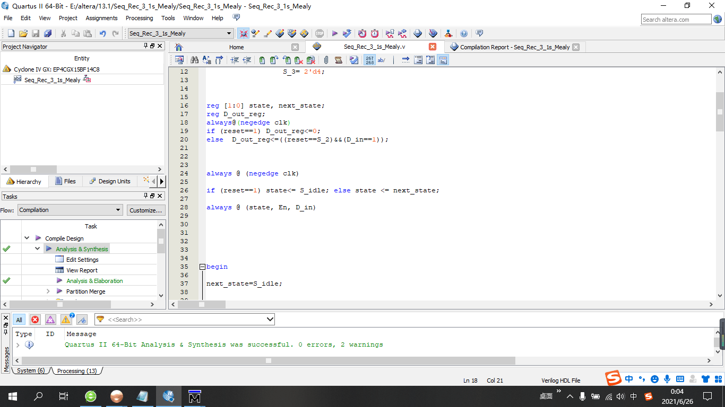Toggle the purple critical warning filter
This screenshot has width=725, height=407.
click(x=50, y=320)
